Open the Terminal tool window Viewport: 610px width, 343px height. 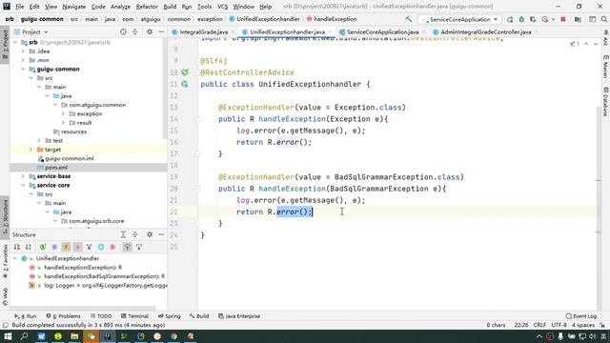pos(134,316)
